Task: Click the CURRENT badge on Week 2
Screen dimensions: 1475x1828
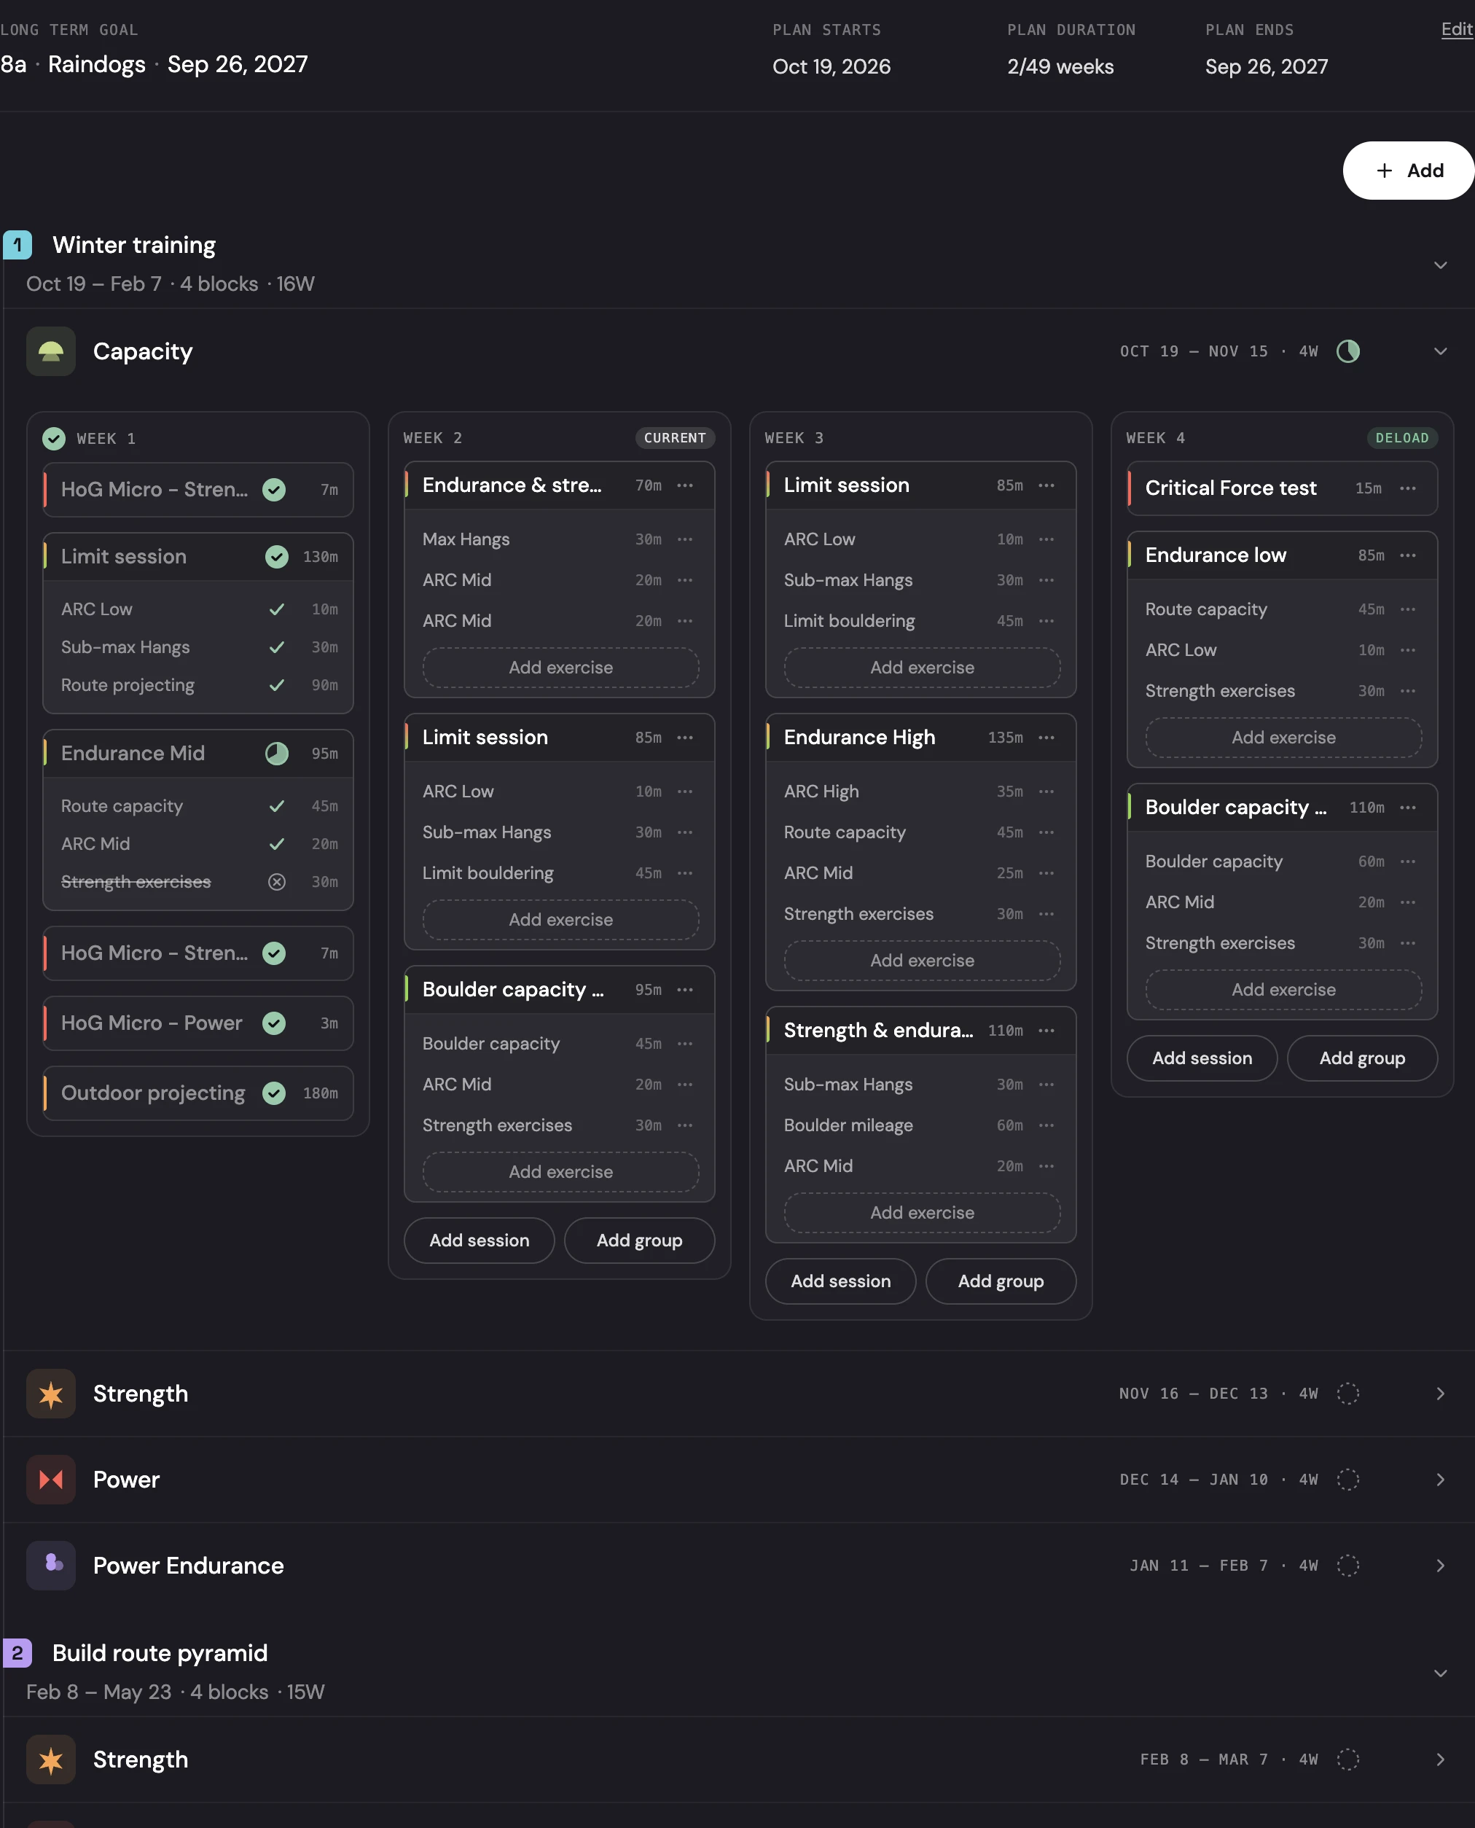Action: (x=675, y=437)
